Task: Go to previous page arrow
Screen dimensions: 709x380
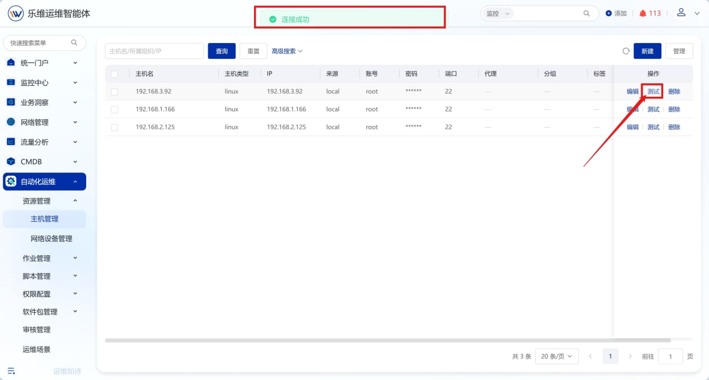Action: click(x=590, y=356)
